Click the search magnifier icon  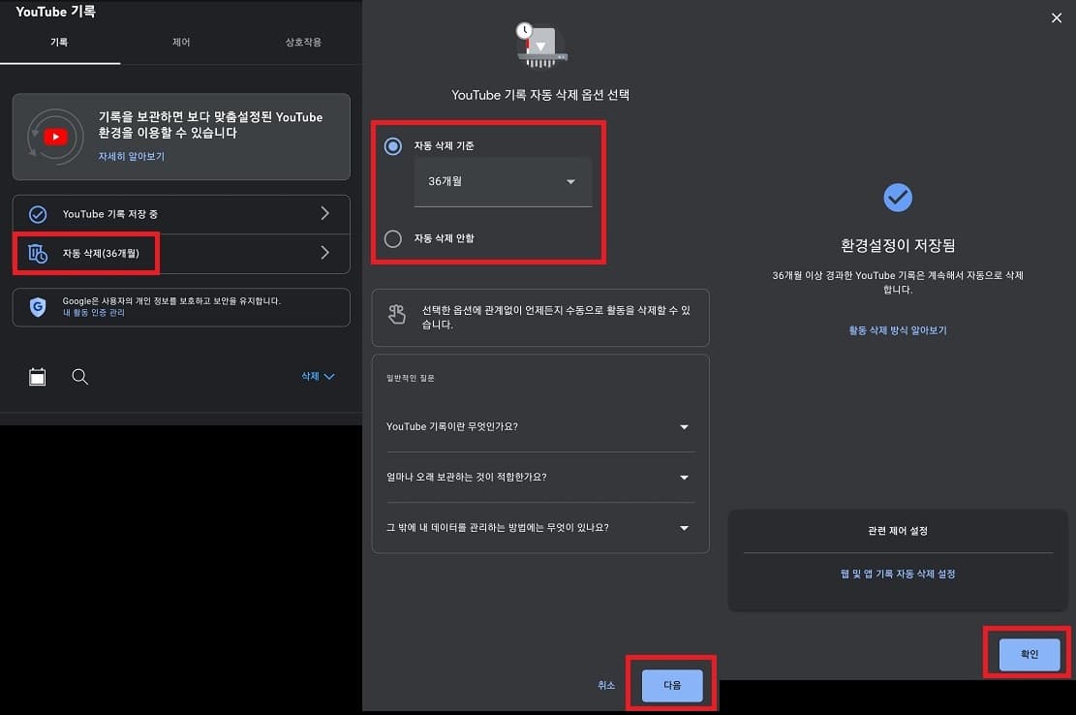(x=79, y=377)
